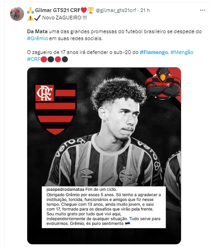Image resolution: width=211 pixels, height=247 pixels.
Task: Open the @gilmar_gts21crf handle
Action: point(116,10)
